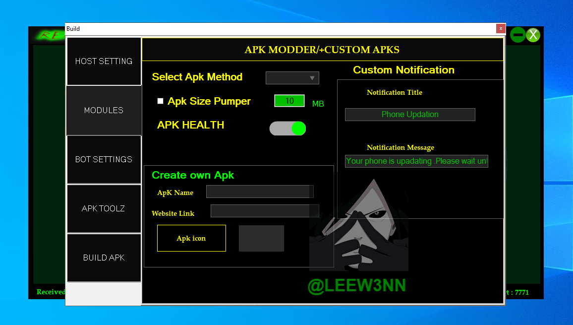This screenshot has width=573, height=325.
Task: Focus the Notification Title text field
Action: pyautogui.click(x=410, y=115)
